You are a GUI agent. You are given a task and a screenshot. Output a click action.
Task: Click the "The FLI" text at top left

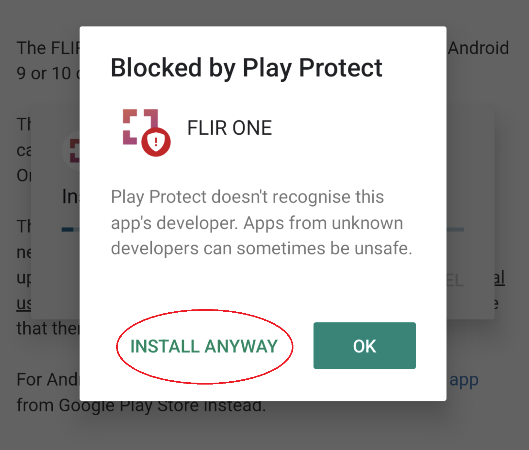pos(48,48)
